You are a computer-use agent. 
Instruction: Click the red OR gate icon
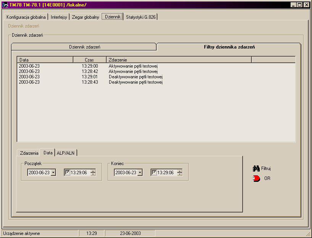pos(256,178)
